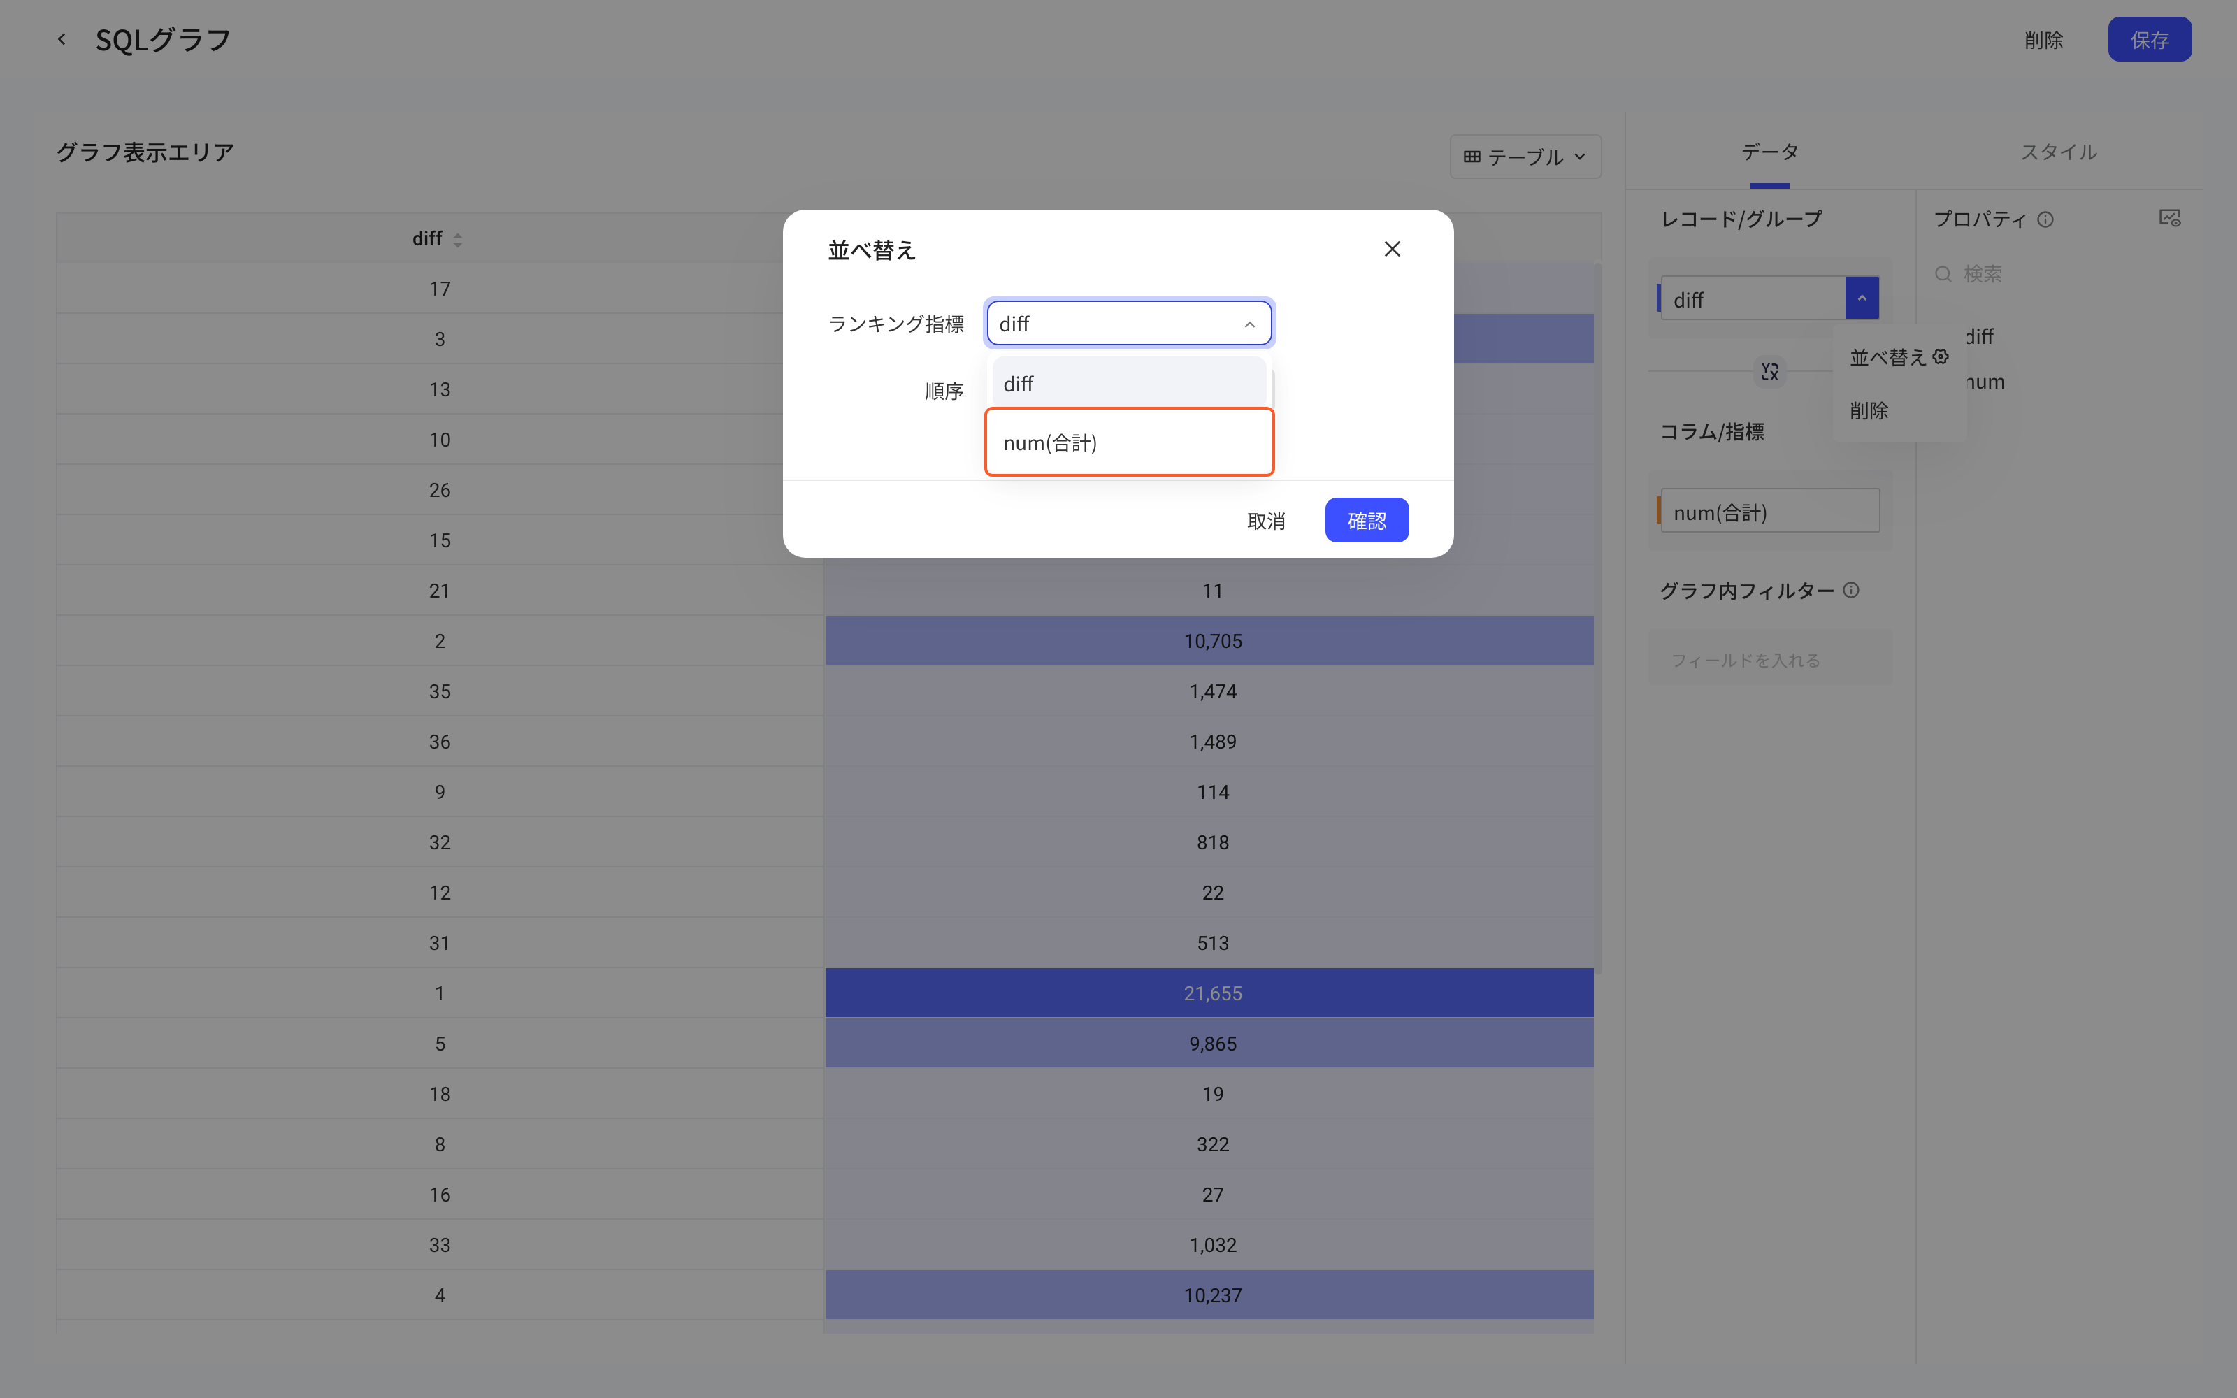Screen dimensions: 2237x1398
Task: Click the 保存 button at top right
Action: [2149, 40]
